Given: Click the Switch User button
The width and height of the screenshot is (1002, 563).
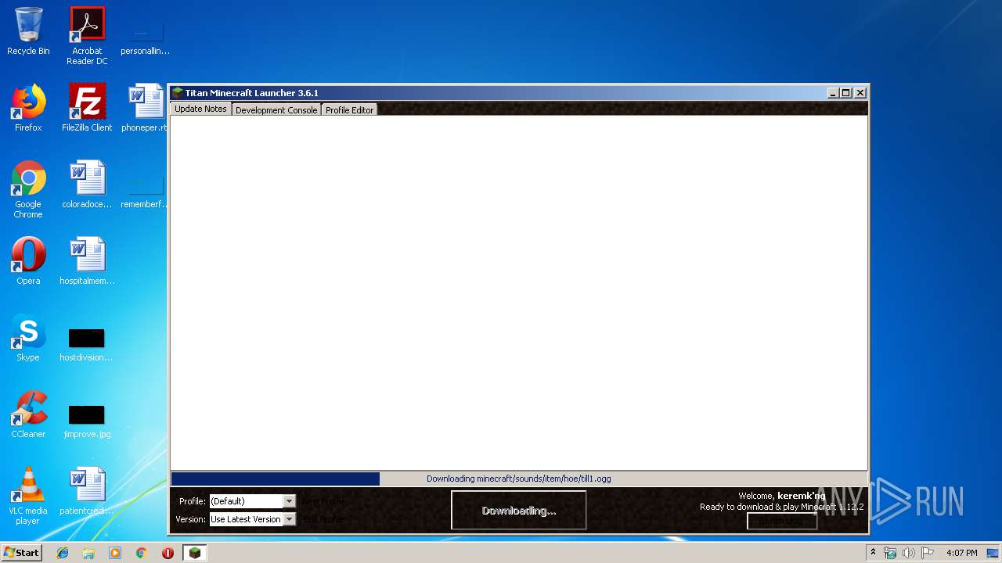Looking at the screenshot, I should pos(782,521).
